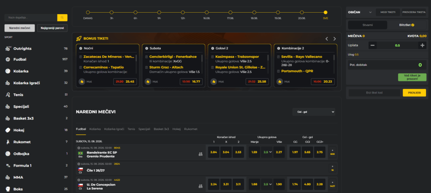This screenshot has width=431, height=193.
Task: Set timeline filter to 12h
Action: (183, 12)
